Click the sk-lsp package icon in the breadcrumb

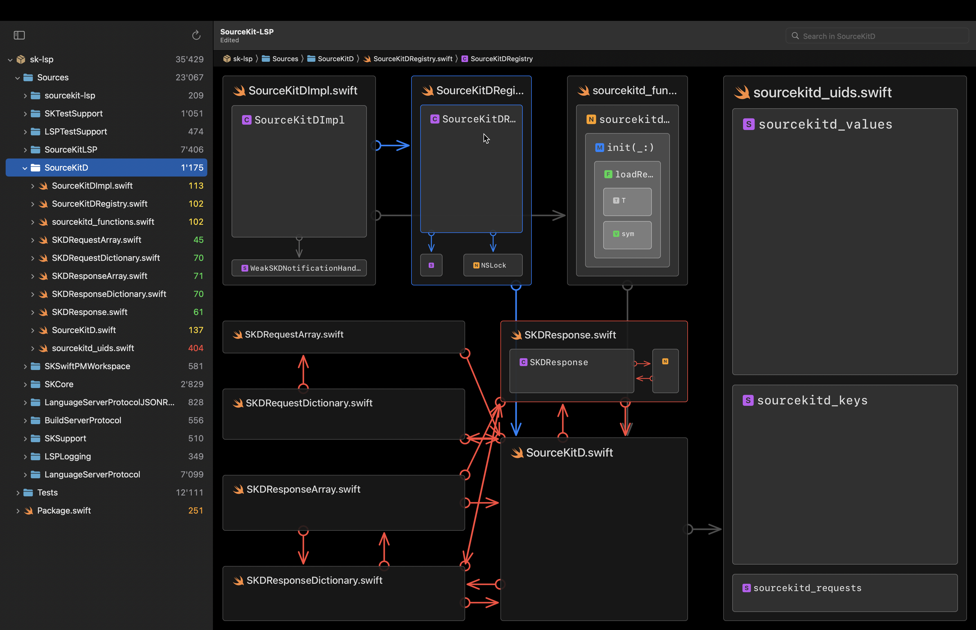(226, 59)
